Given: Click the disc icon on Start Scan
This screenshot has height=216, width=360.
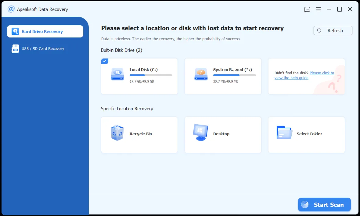Looking at the screenshot, I should (x=305, y=204).
